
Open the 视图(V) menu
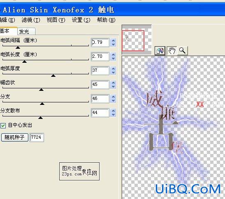coord(56,20)
